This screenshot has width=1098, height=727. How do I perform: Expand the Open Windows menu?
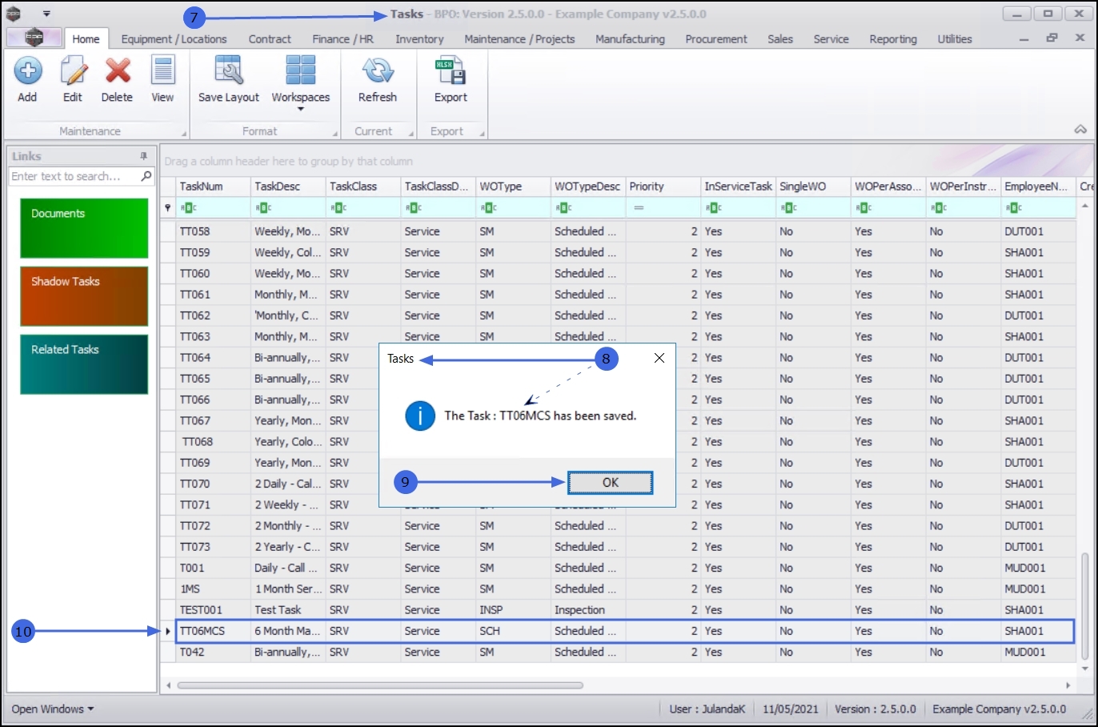tap(53, 709)
